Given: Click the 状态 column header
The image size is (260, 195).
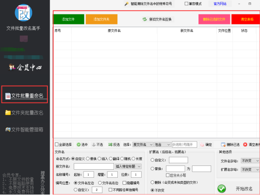Looking at the screenshot, I should (244, 30).
